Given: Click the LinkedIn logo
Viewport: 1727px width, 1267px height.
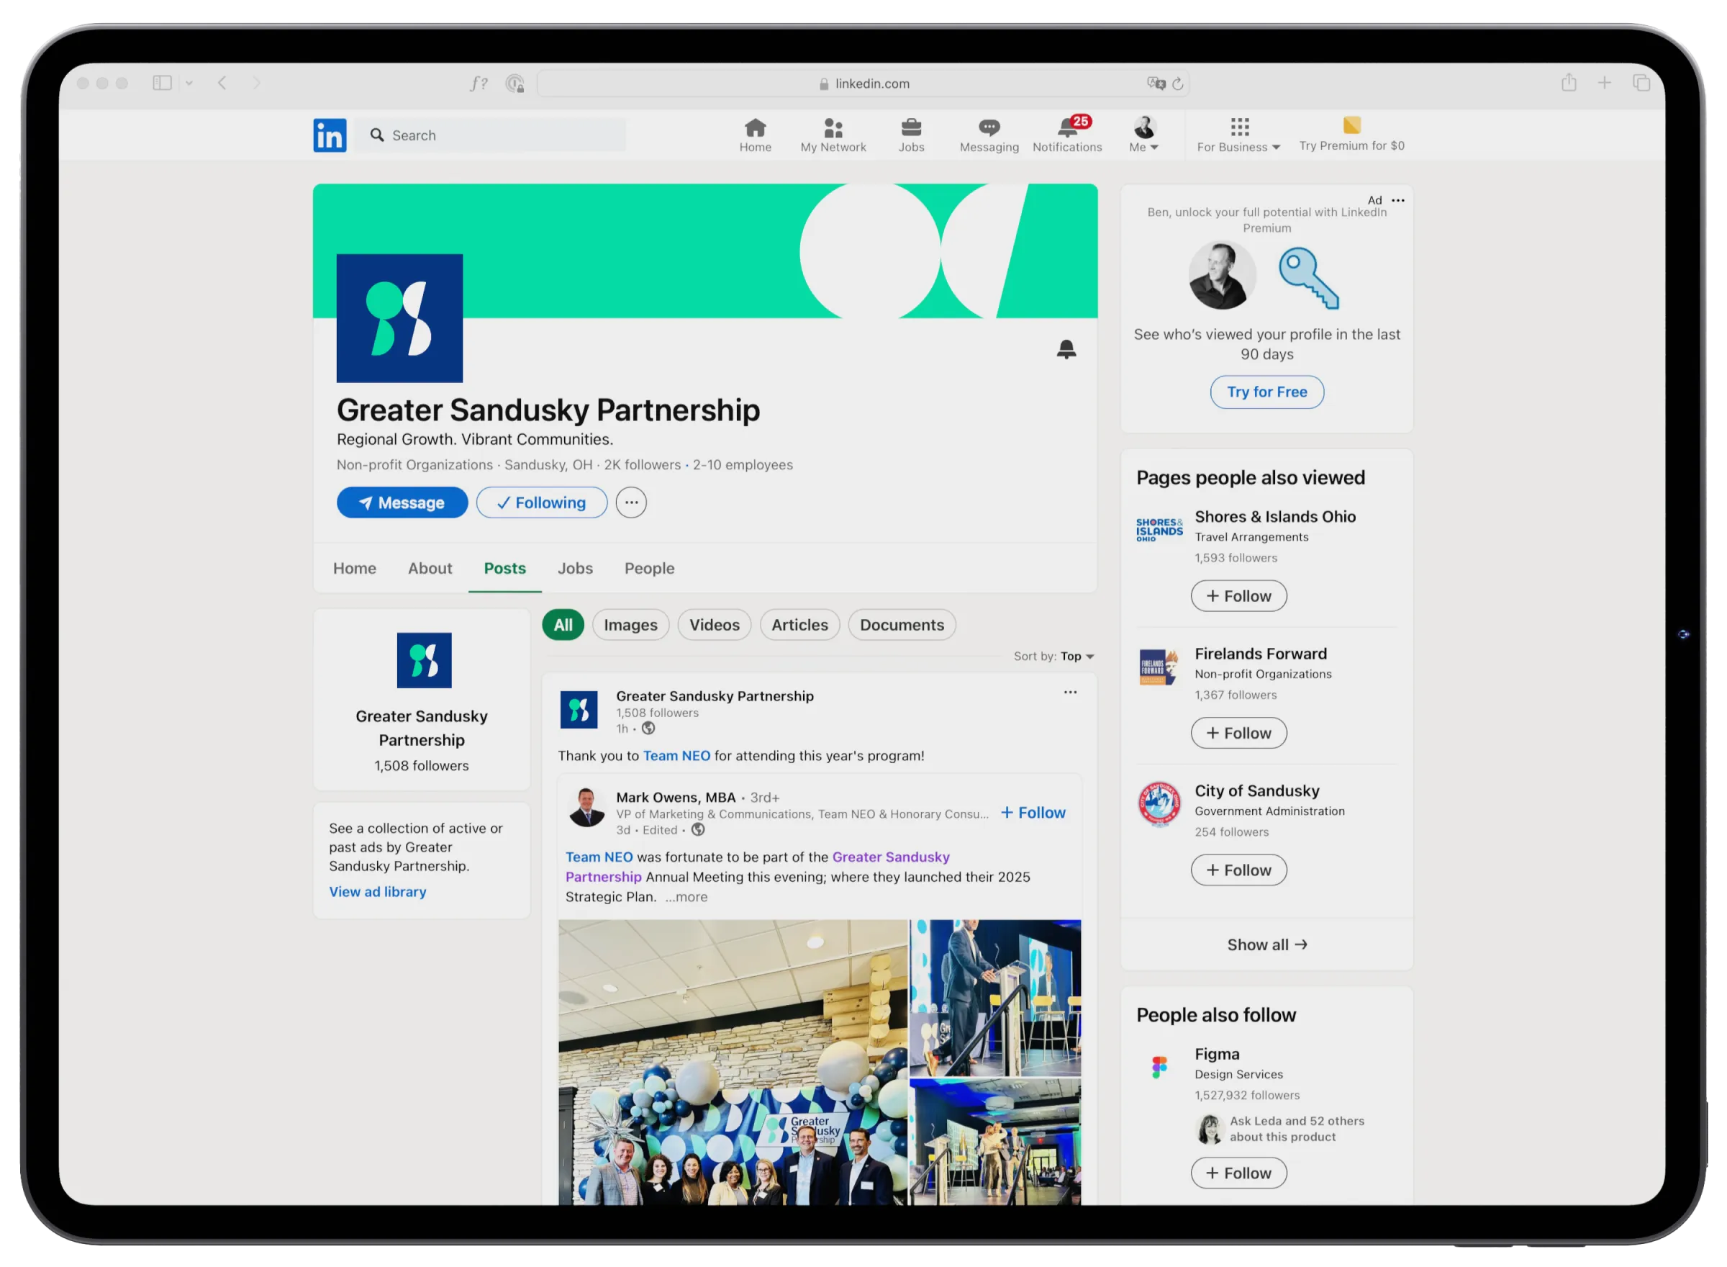Looking at the screenshot, I should click(x=330, y=135).
